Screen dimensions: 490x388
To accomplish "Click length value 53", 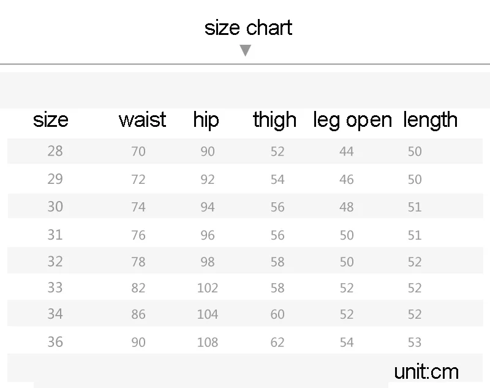I will click(415, 342).
